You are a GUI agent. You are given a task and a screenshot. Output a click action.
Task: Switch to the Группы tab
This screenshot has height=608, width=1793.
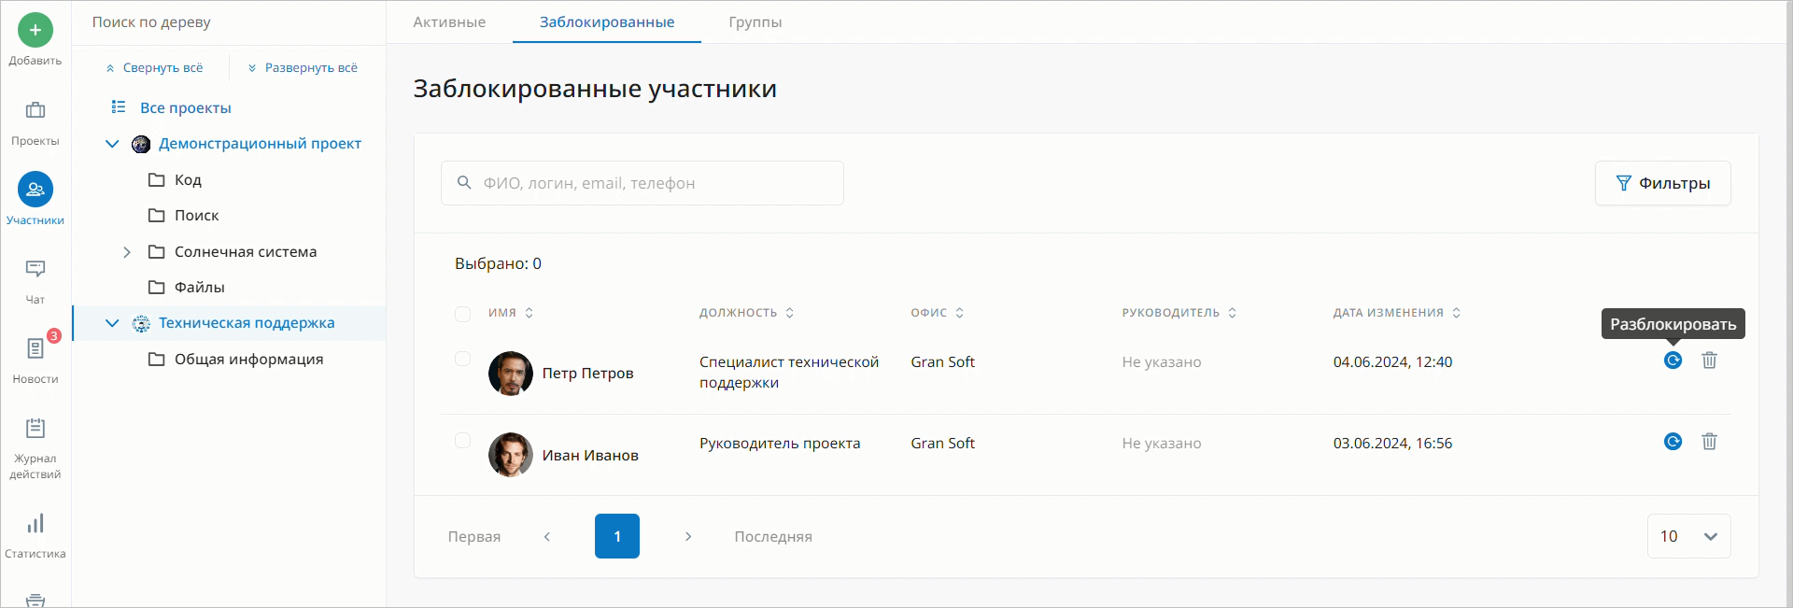point(755,22)
